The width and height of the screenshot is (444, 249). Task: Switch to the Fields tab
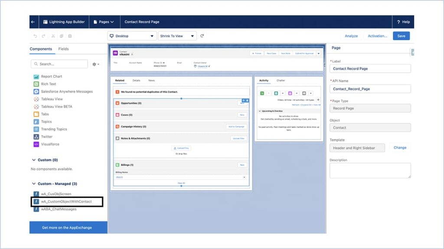(x=63, y=49)
